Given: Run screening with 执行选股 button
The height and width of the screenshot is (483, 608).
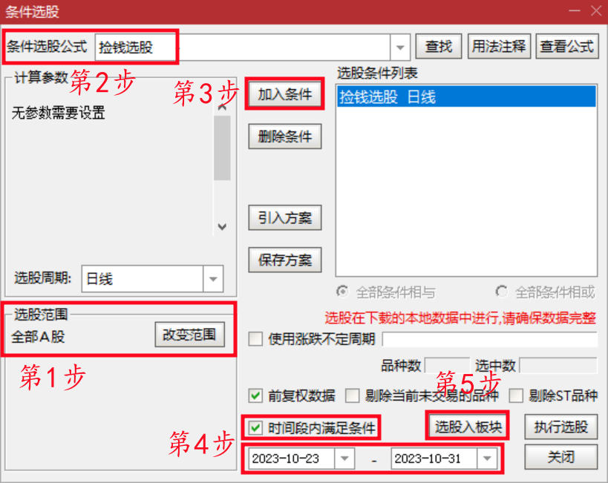Looking at the screenshot, I should pyautogui.click(x=561, y=427).
